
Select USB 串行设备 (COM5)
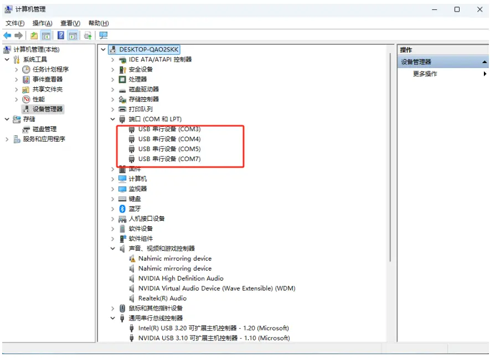(169, 149)
